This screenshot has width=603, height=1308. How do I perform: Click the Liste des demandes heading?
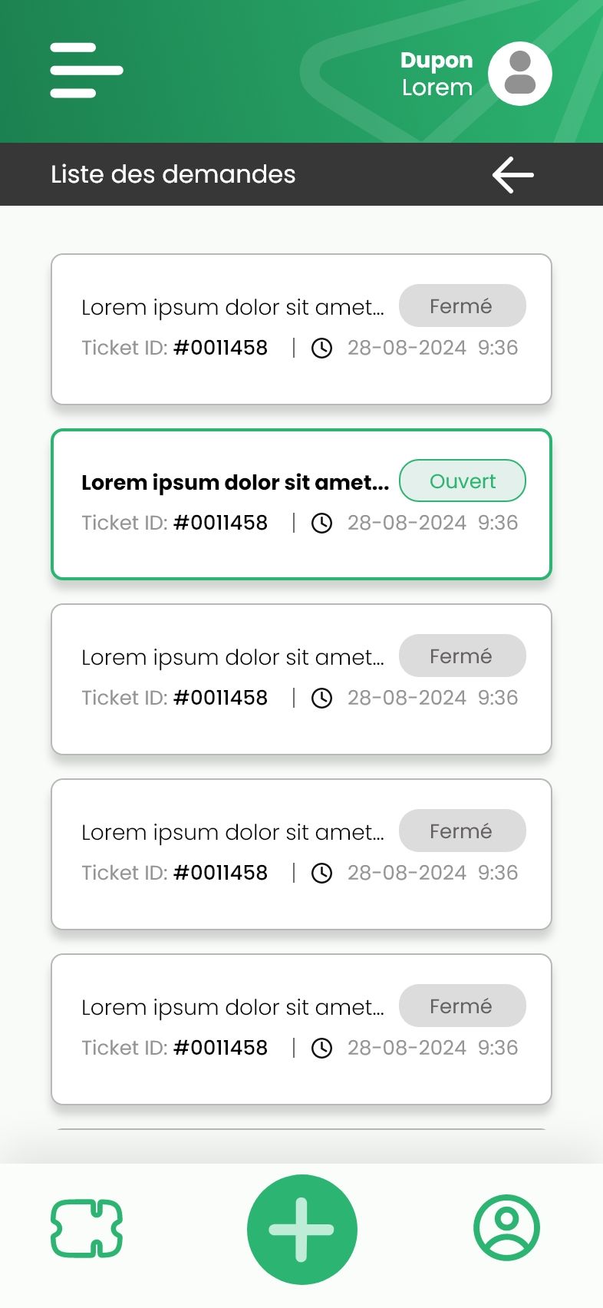173,174
